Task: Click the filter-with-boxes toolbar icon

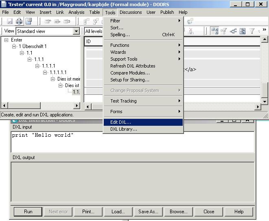Action: click(224, 31)
